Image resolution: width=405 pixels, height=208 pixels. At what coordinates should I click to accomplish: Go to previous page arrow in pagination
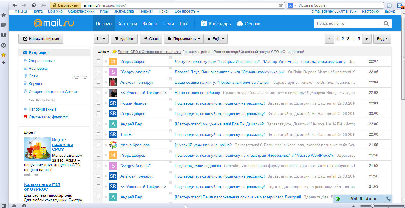tap(329, 39)
